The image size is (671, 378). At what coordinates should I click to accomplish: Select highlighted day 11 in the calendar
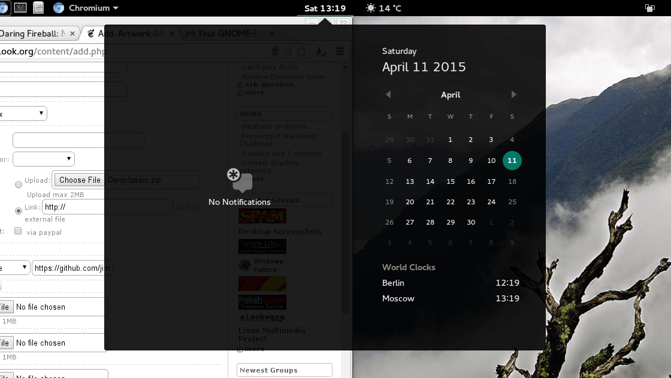(512, 161)
